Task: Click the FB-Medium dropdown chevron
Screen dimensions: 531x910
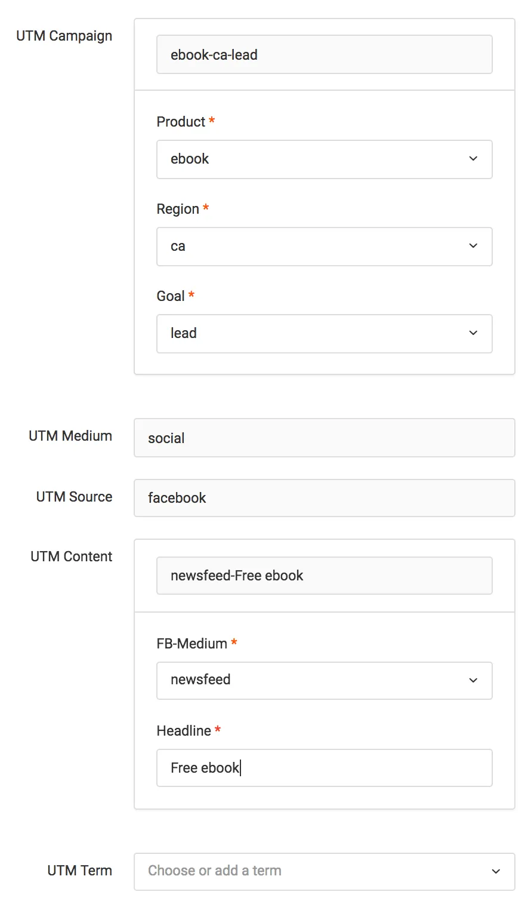Action: (473, 680)
